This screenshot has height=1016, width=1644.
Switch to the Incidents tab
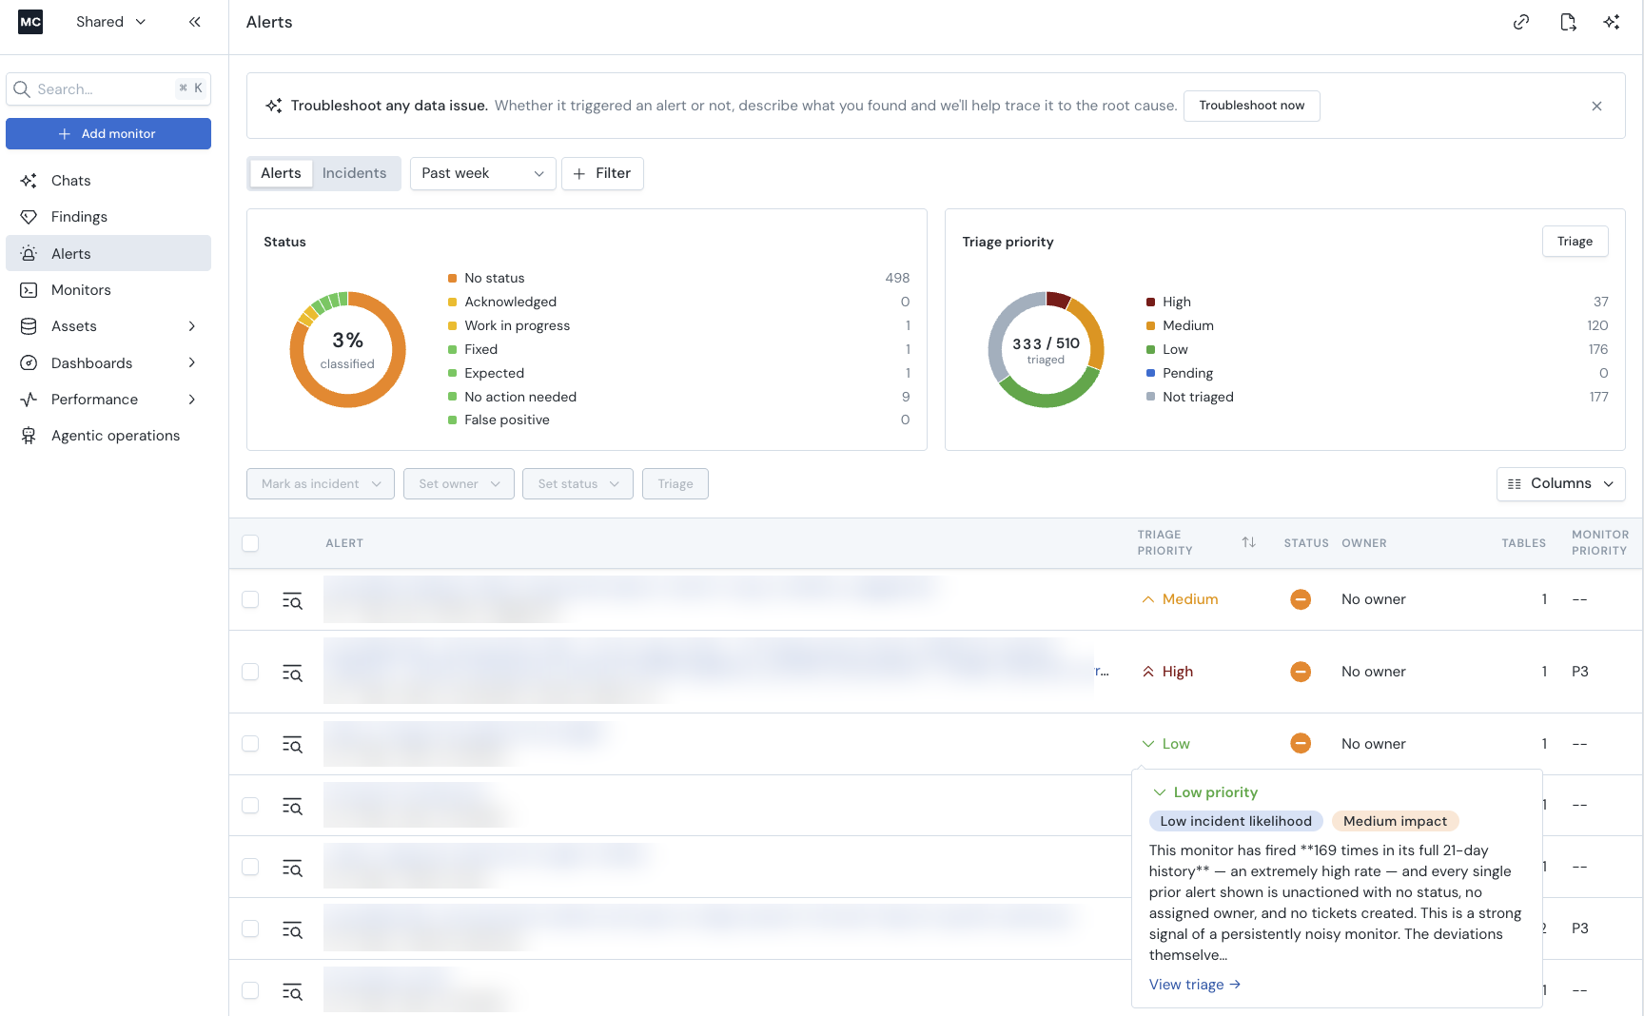tap(354, 173)
